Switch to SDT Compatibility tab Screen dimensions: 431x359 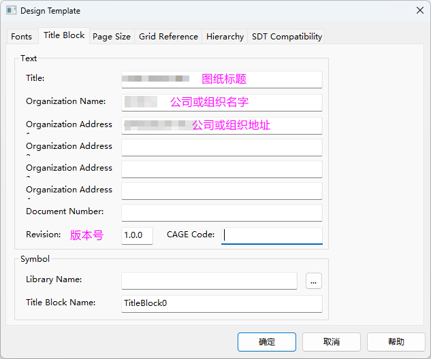coord(287,37)
